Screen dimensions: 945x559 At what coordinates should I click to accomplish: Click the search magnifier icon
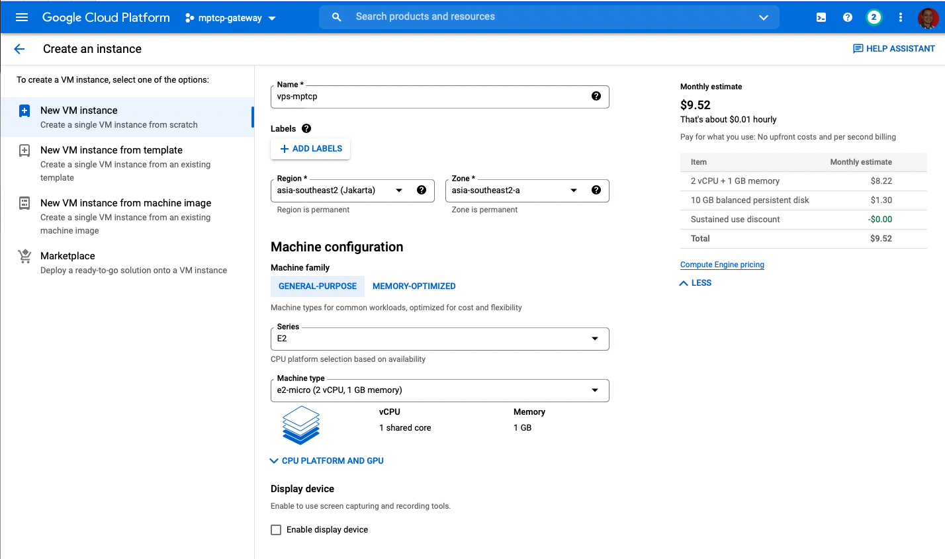337,17
